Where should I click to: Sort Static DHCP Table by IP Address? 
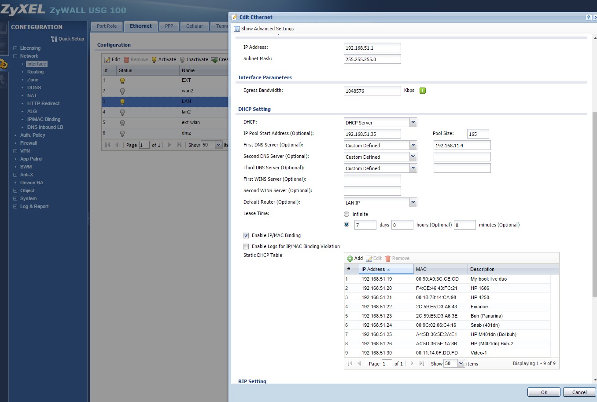(x=386, y=269)
